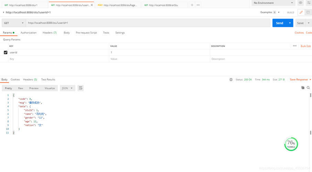Click the "name" line in response JSON
Screen dimensions: 312x172
(x=35, y=114)
